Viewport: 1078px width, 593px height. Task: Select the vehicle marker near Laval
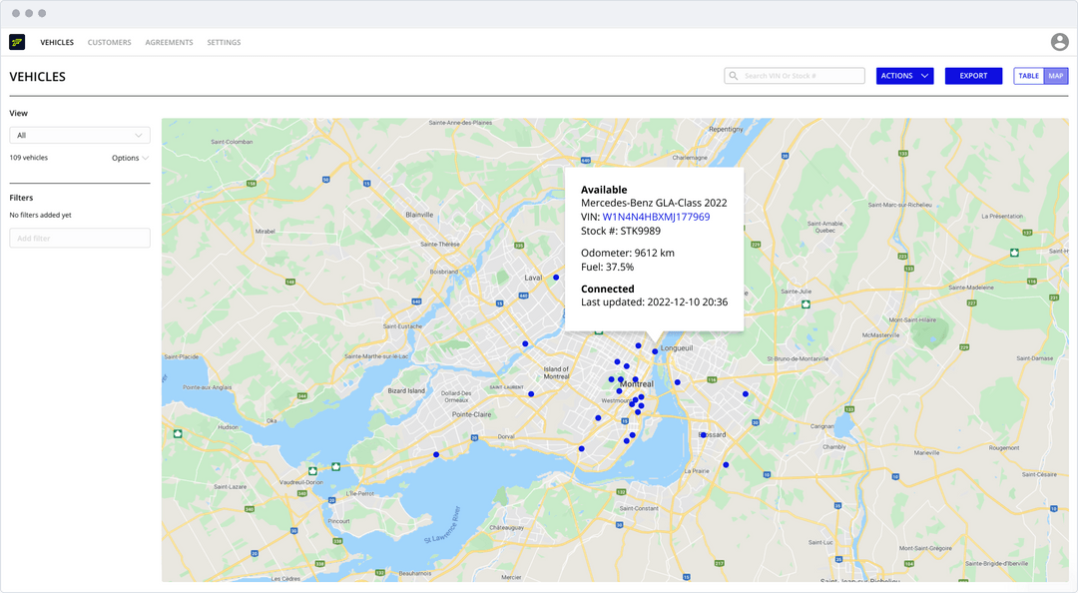(x=555, y=277)
